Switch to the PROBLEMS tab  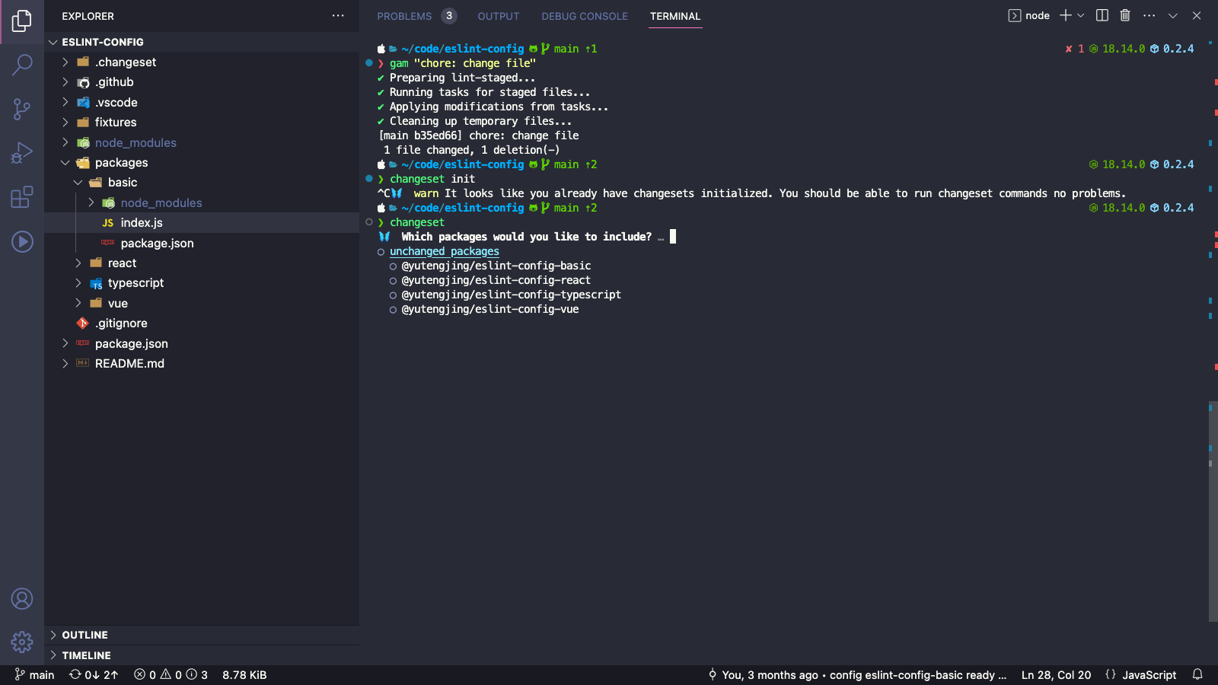tap(404, 16)
